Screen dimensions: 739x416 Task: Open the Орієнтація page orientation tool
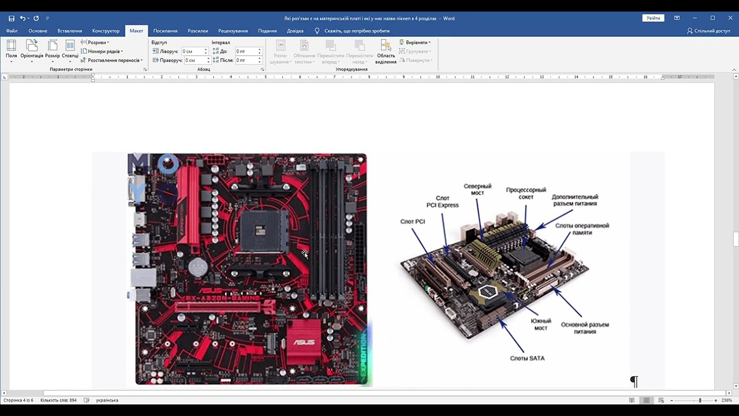32,51
